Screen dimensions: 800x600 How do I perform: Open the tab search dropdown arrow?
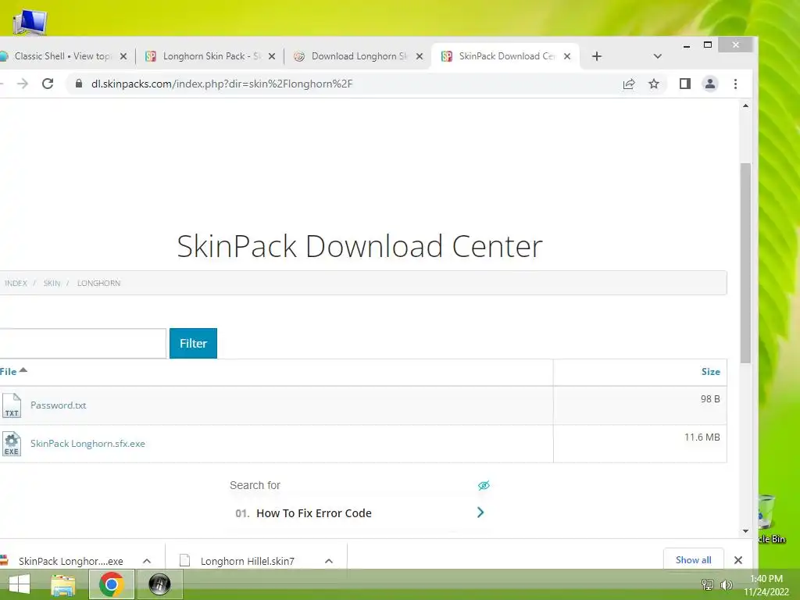657,56
